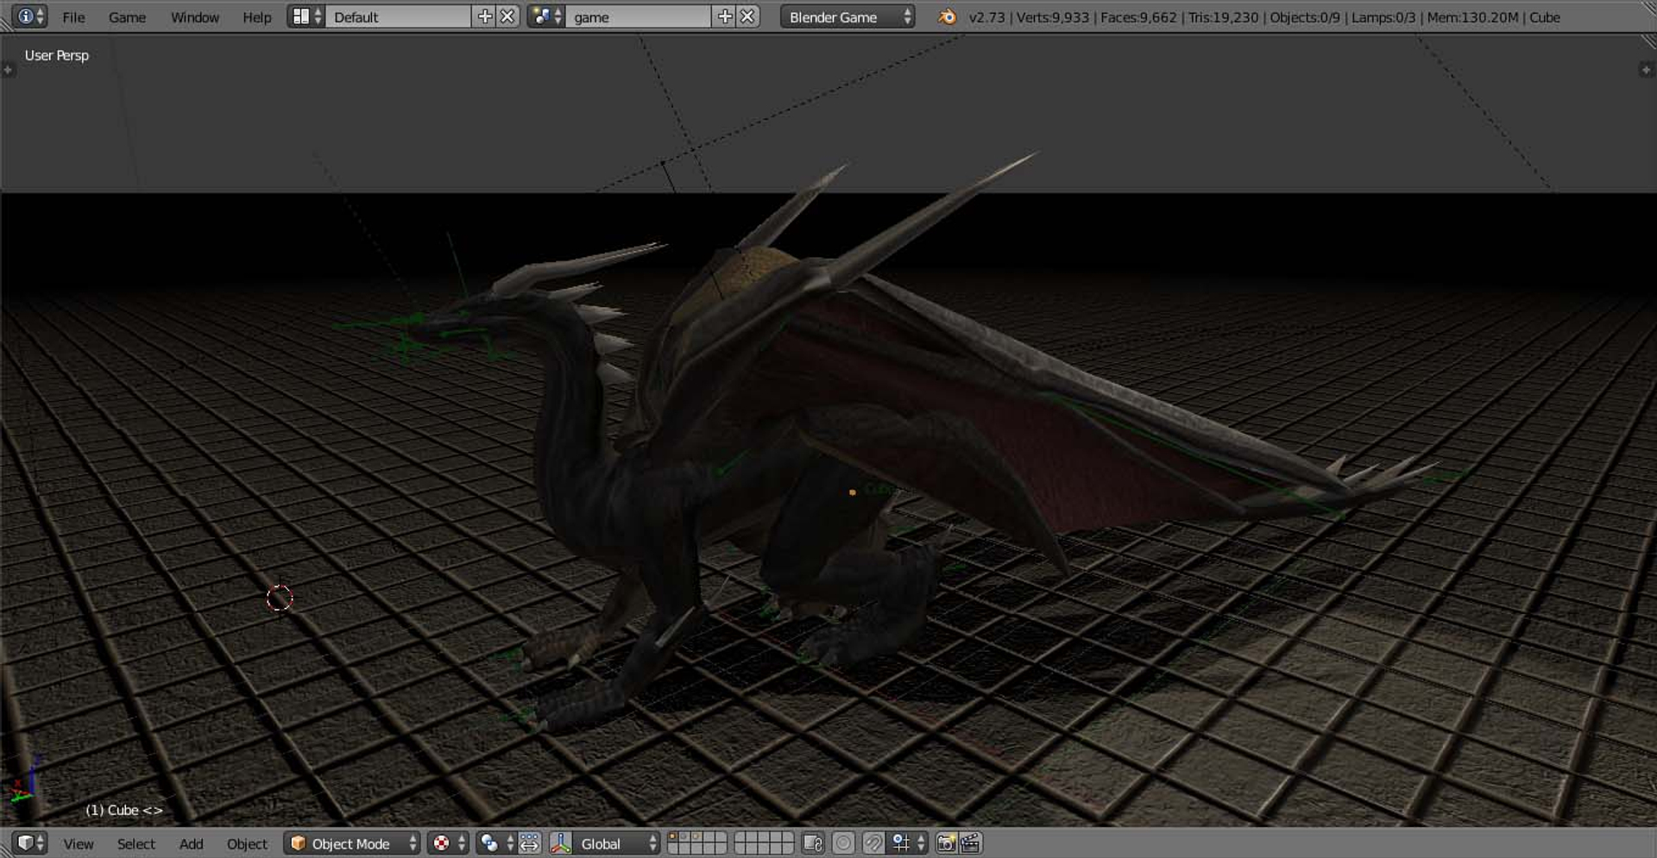Open the File menu
1657x858 pixels.
point(73,17)
